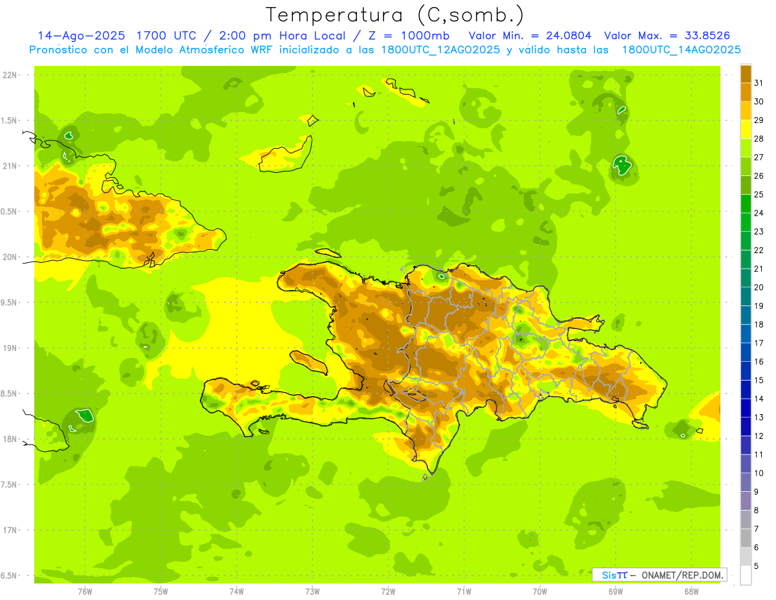Viewport: 776px width, 600px height.
Task: Click the white swatch below label 5
Action: (746, 575)
